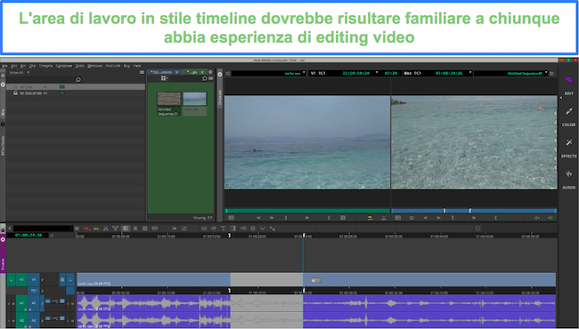Open the Clip menu
This screenshot has height=329, width=579.
click(x=32, y=66)
